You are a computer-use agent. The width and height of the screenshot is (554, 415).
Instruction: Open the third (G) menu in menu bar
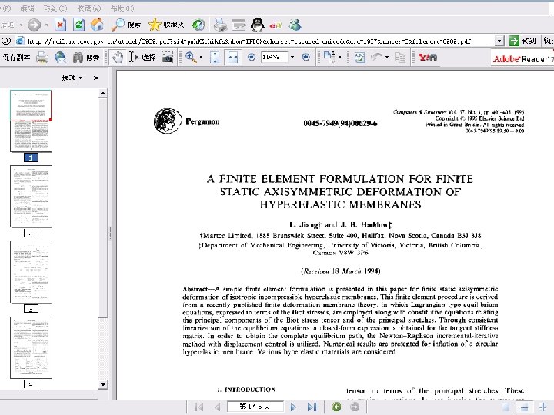pos(55,8)
